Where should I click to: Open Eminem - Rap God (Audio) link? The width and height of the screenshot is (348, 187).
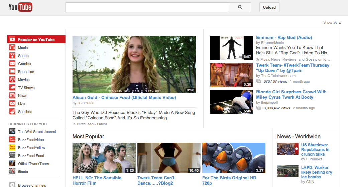click(x=284, y=38)
